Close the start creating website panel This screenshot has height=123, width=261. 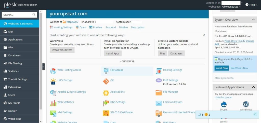204,35
